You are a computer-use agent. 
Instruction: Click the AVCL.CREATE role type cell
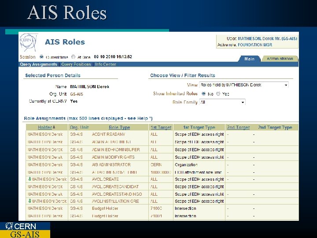[105, 179]
